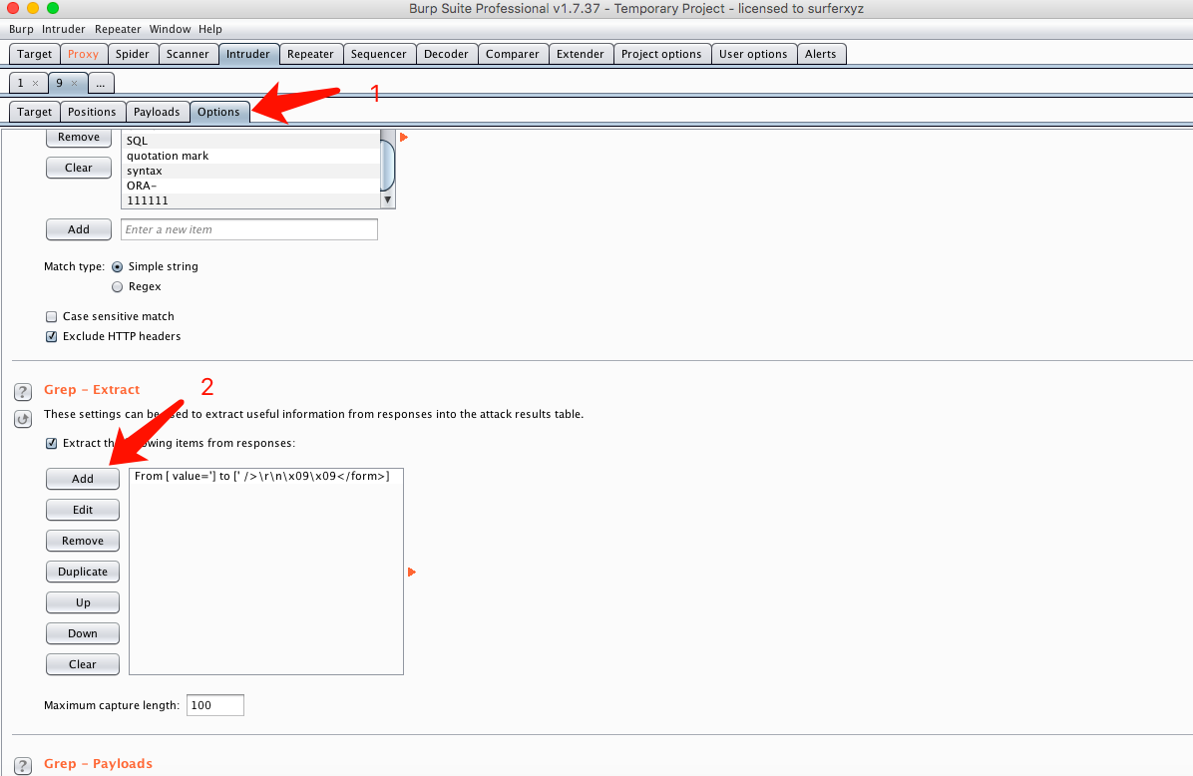1193x776 pixels.
Task: Click Remove button in Grep Match
Action: 79,137
